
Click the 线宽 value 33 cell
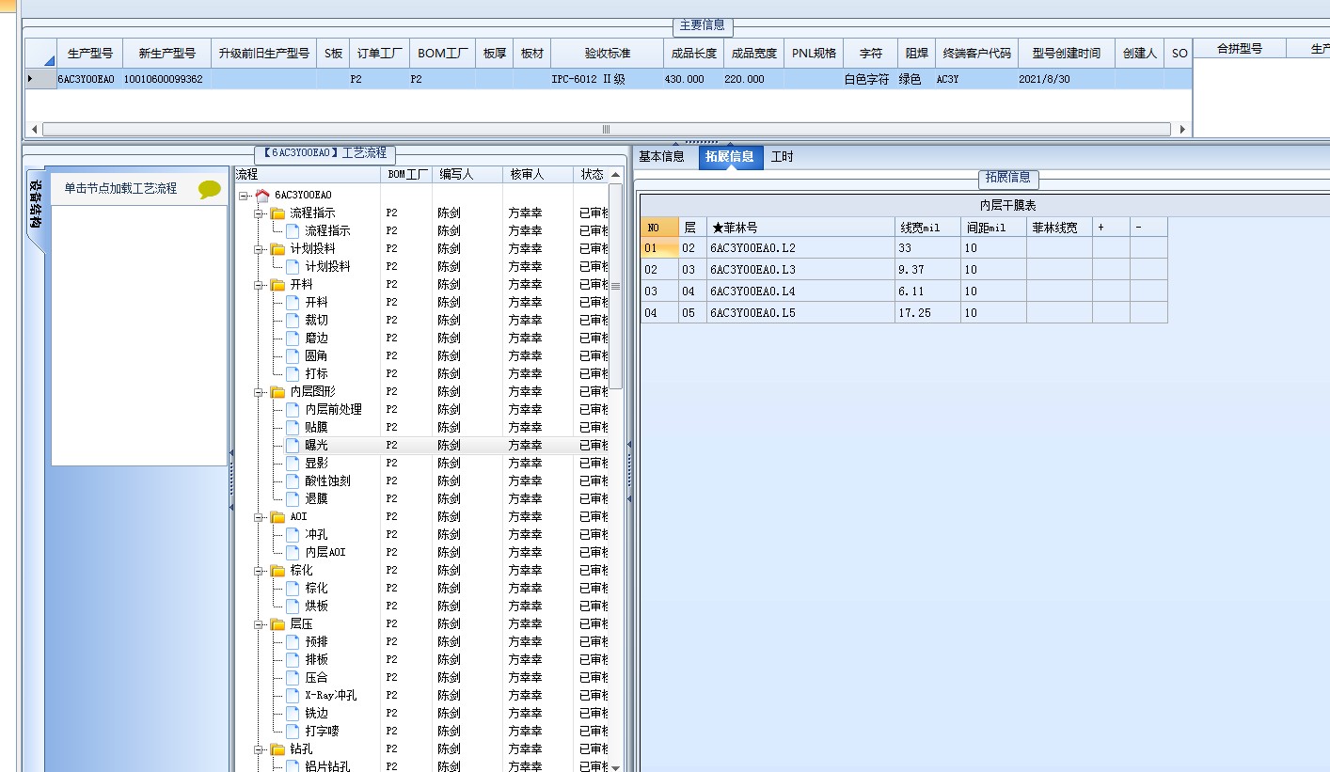[927, 248]
